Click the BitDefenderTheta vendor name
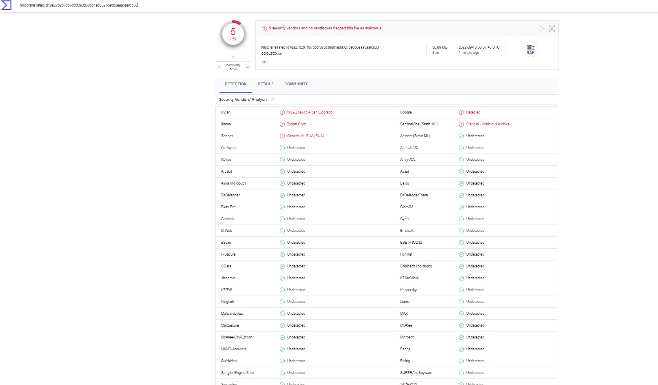 (414, 195)
